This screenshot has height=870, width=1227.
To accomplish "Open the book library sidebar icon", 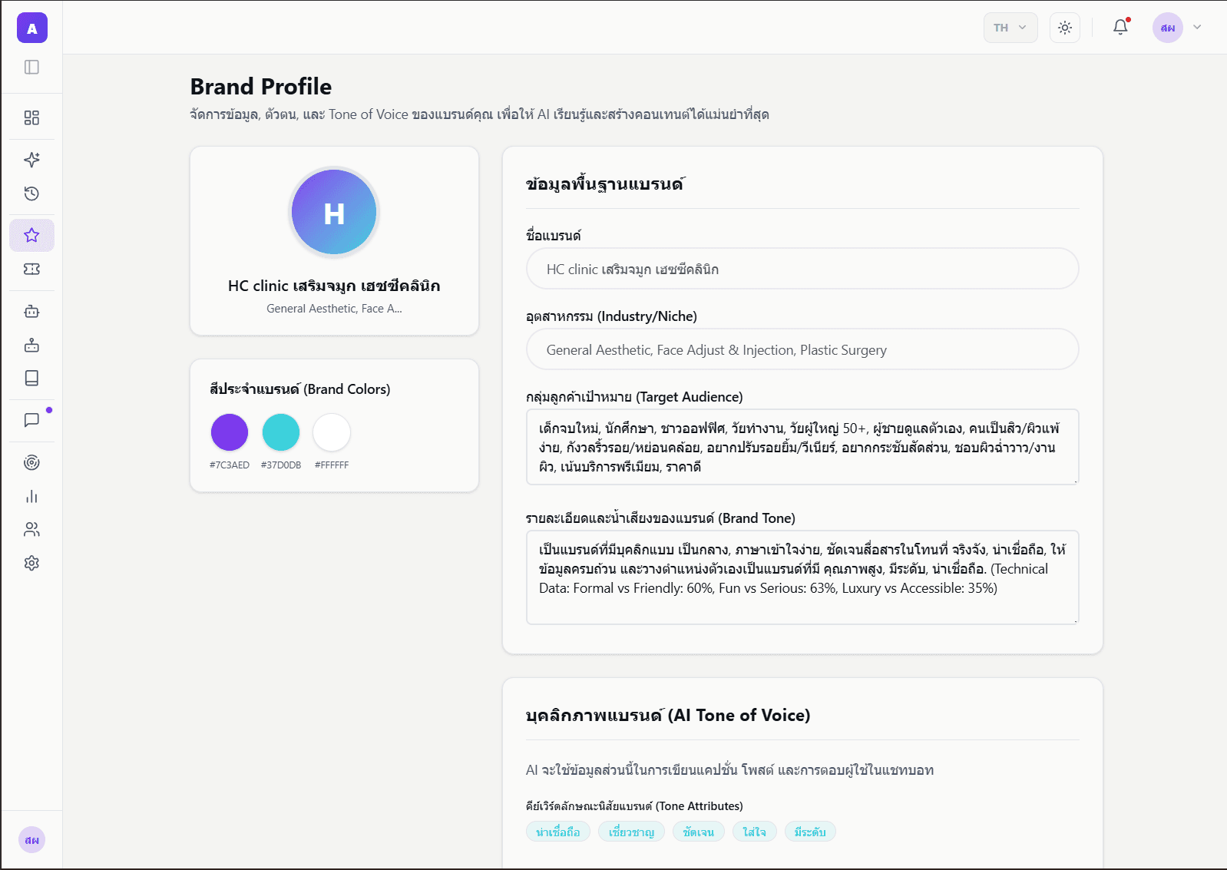I will point(31,378).
